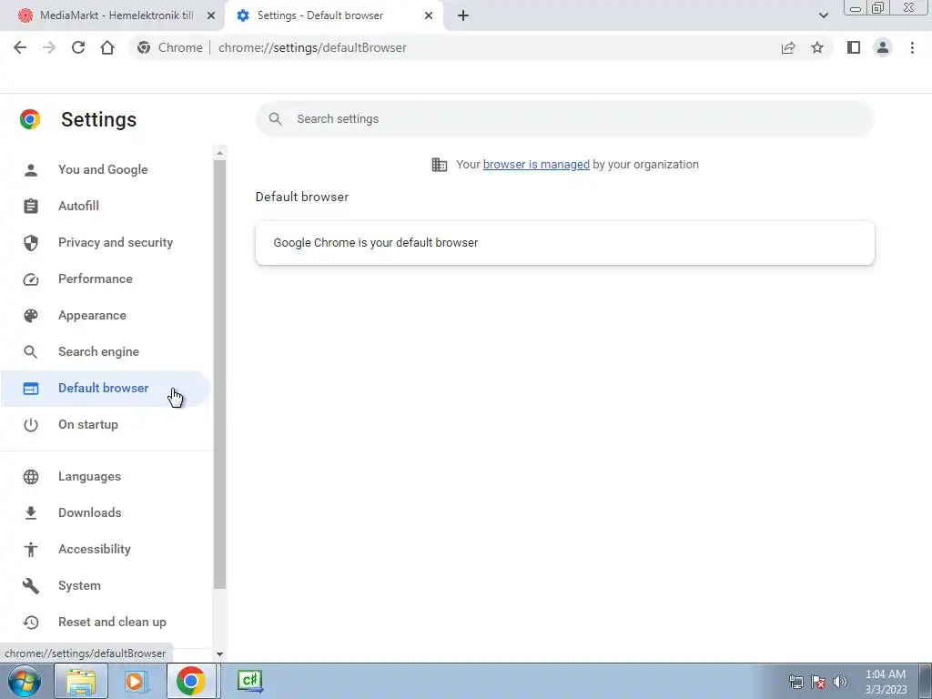Screen dimensions: 932x699
Task: Click the sidebar scrollbar up arrow
Action: click(x=219, y=153)
